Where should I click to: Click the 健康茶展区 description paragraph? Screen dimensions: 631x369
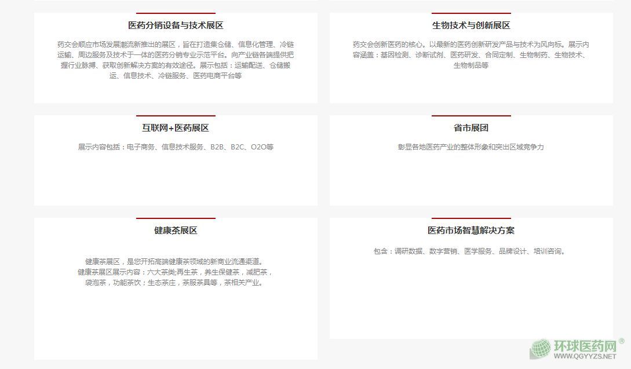point(176,272)
